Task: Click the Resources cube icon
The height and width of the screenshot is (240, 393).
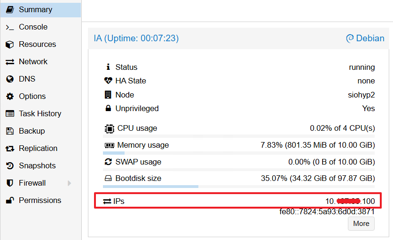Action: coord(10,45)
